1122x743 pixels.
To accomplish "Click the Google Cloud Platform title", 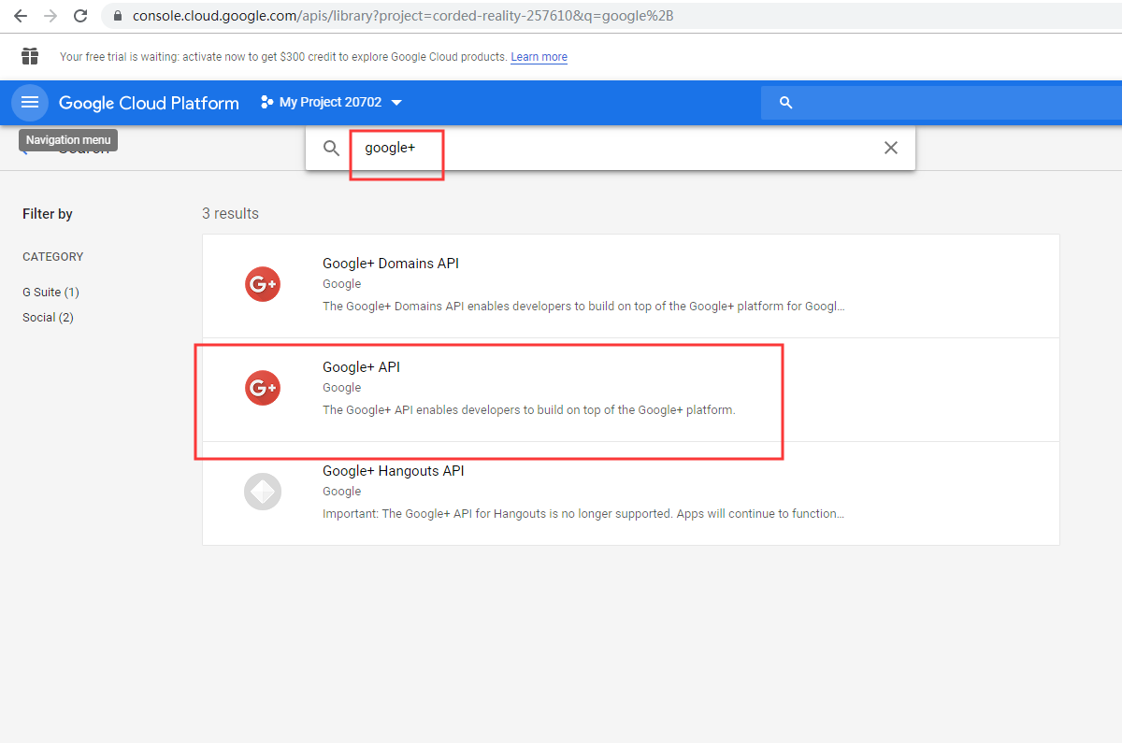I will pyautogui.click(x=149, y=103).
